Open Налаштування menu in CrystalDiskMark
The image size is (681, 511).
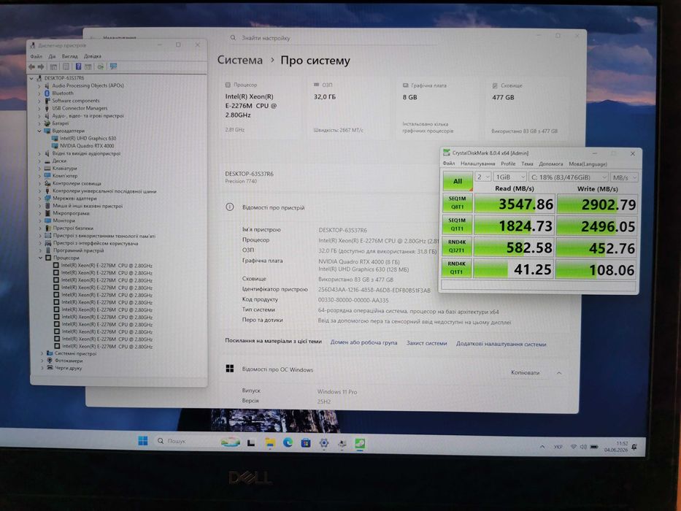(x=478, y=164)
